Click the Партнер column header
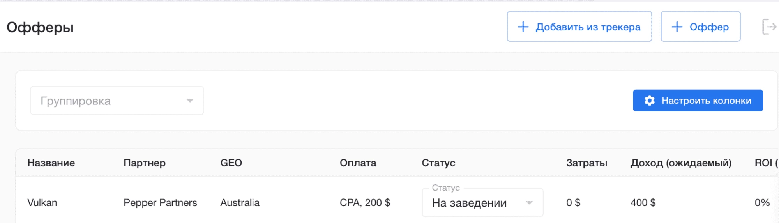Image resolution: width=779 pixels, height=223 pixels. click(x=145, y=163)
